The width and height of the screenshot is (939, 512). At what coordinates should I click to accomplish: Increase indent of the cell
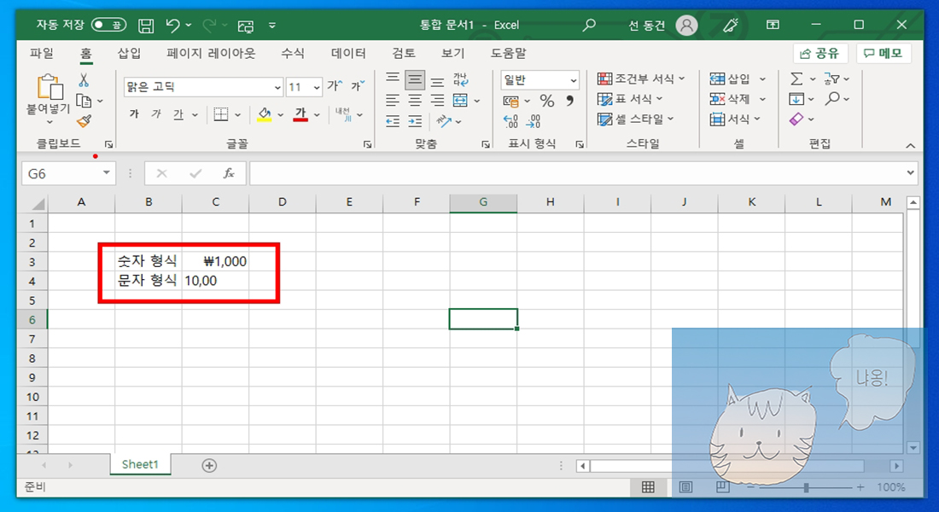point(415,121)
